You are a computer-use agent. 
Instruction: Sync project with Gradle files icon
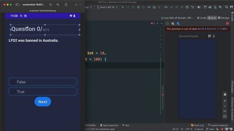pos(210,7)
